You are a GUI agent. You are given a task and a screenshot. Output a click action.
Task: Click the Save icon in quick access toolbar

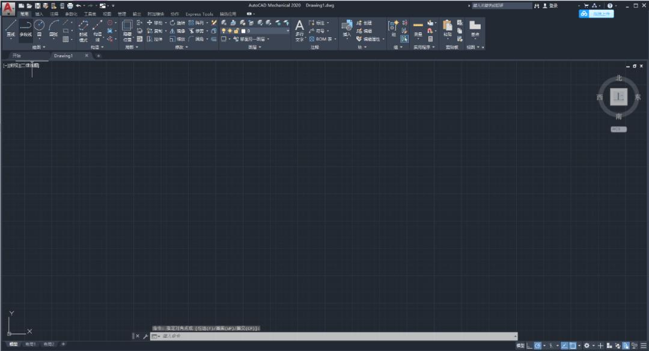(x=37, y=5)
